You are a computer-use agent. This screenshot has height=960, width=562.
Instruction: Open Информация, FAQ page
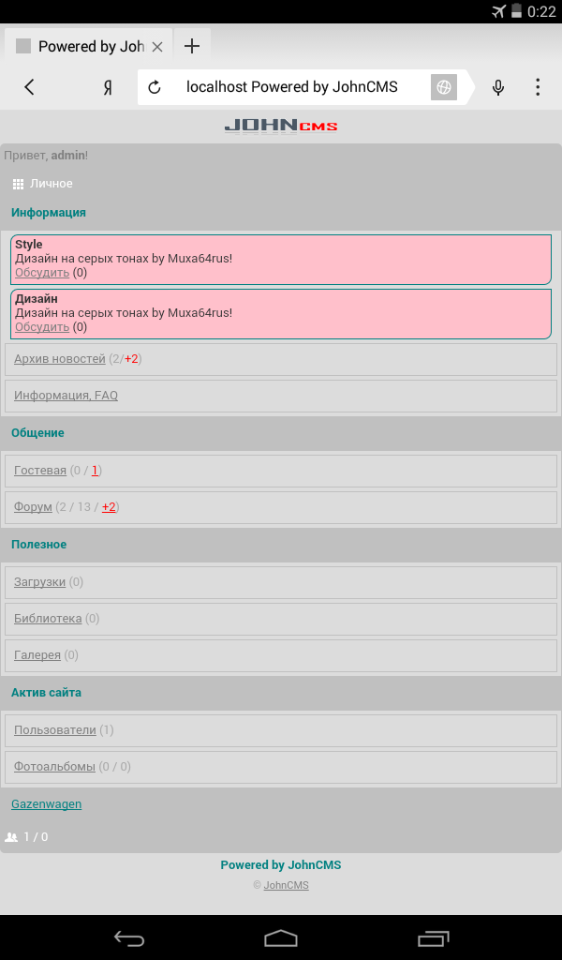pos(66,396)
